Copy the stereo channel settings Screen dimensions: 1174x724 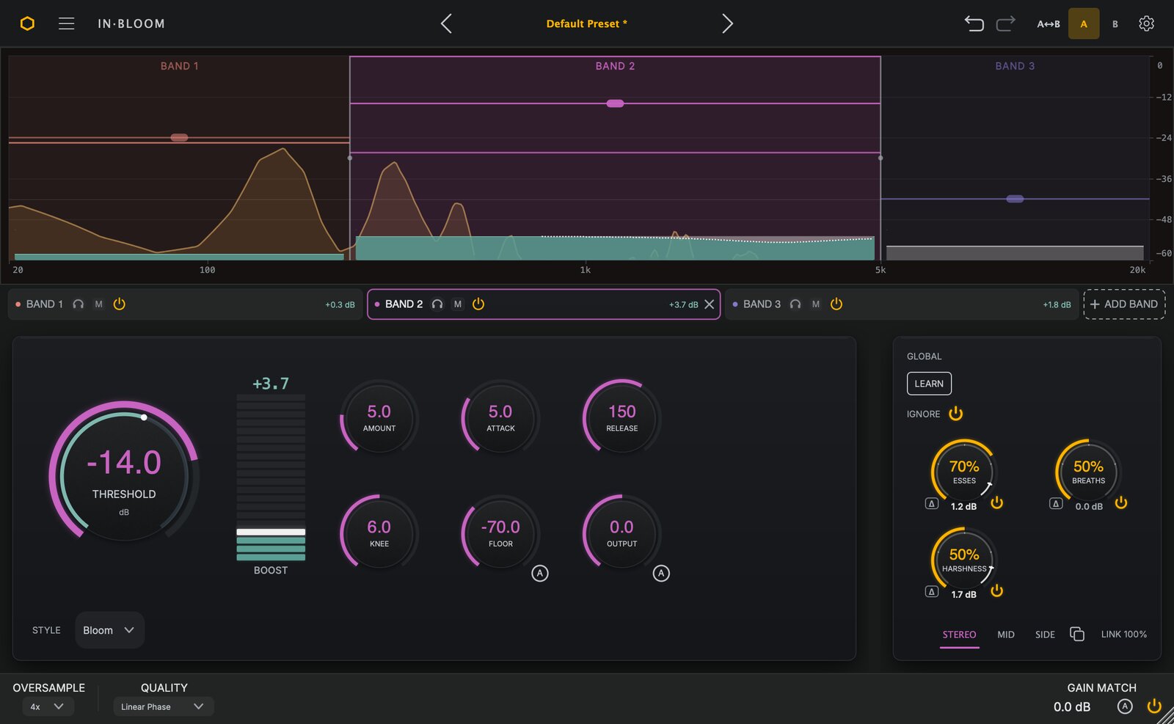[1077, 635]
